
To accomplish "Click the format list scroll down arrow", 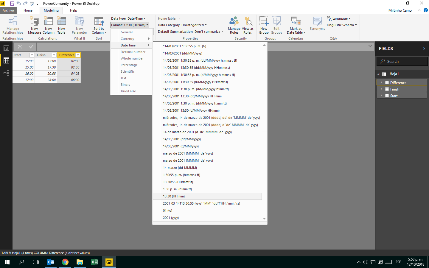I will coord(264,219).
